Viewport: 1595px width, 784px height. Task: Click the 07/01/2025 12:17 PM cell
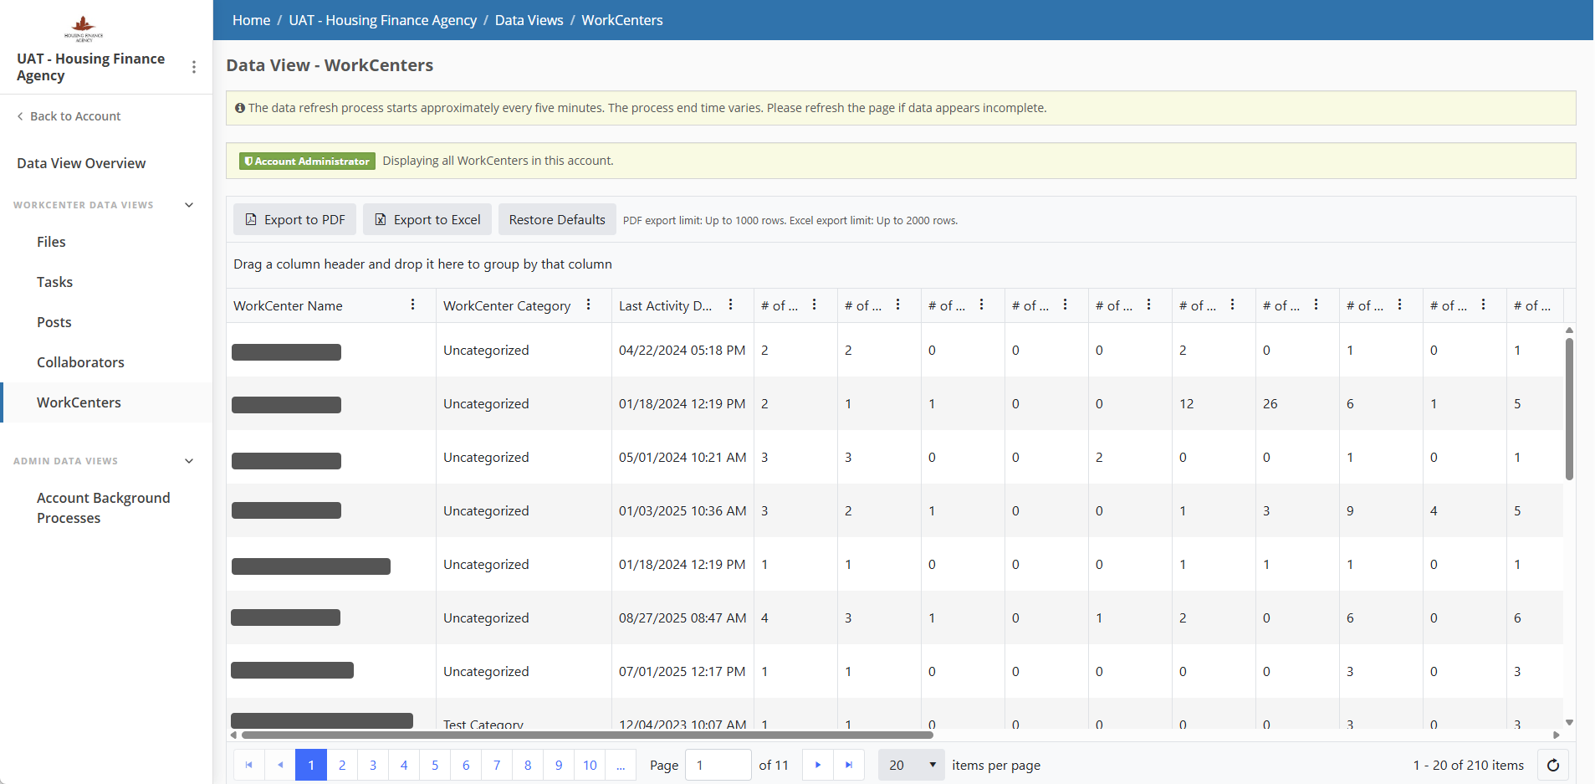click(x=682, y=671)
